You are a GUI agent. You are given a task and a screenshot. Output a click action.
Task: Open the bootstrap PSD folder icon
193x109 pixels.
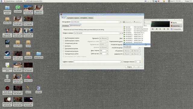(39, 55)
